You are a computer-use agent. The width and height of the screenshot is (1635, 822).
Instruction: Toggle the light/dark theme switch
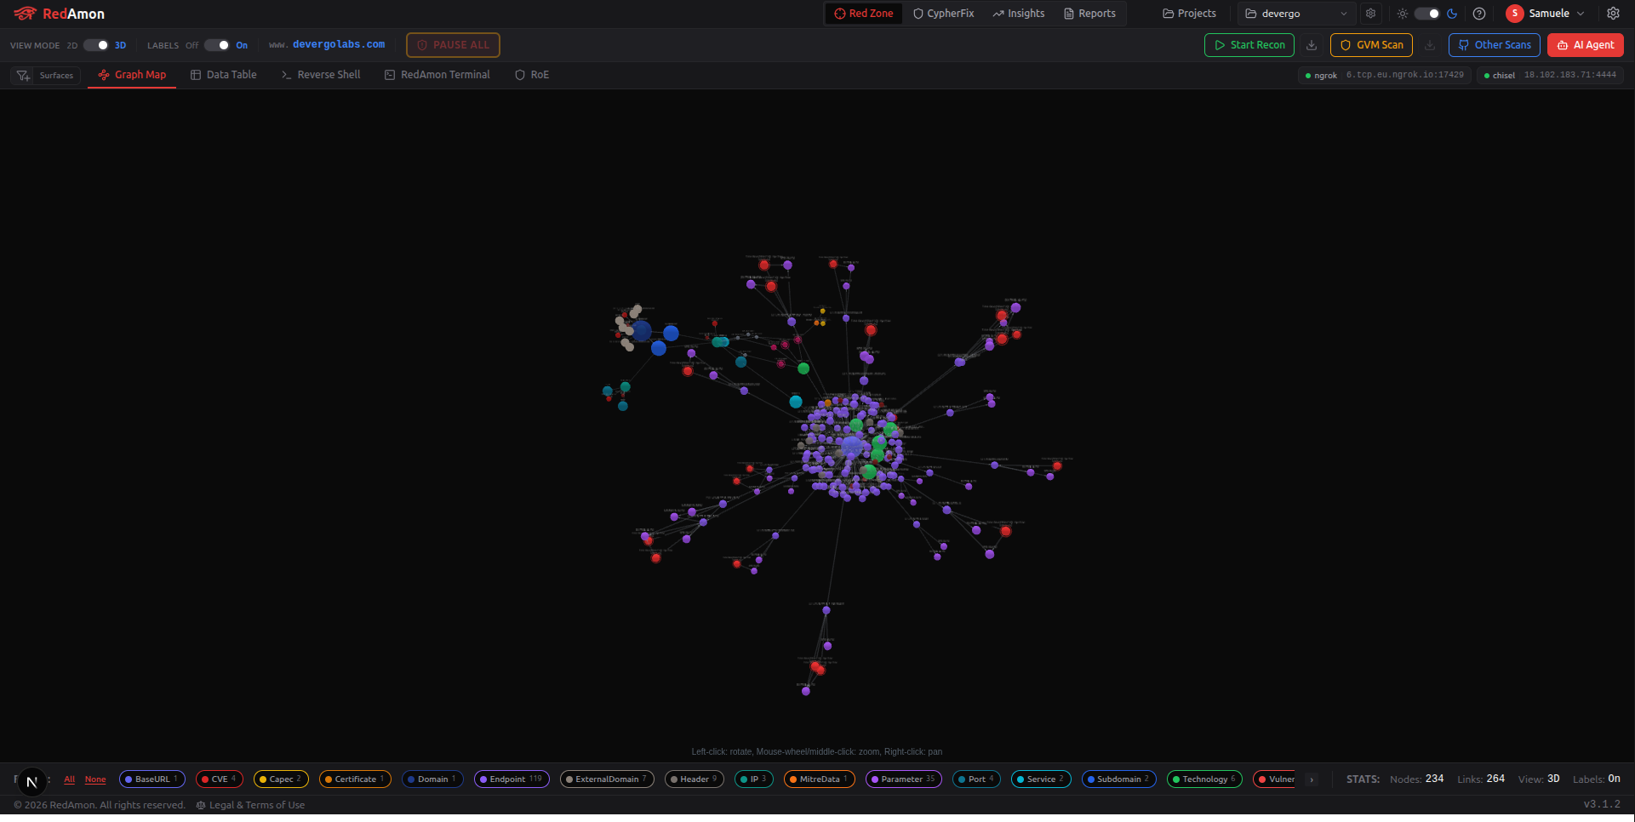[1427, 14]
